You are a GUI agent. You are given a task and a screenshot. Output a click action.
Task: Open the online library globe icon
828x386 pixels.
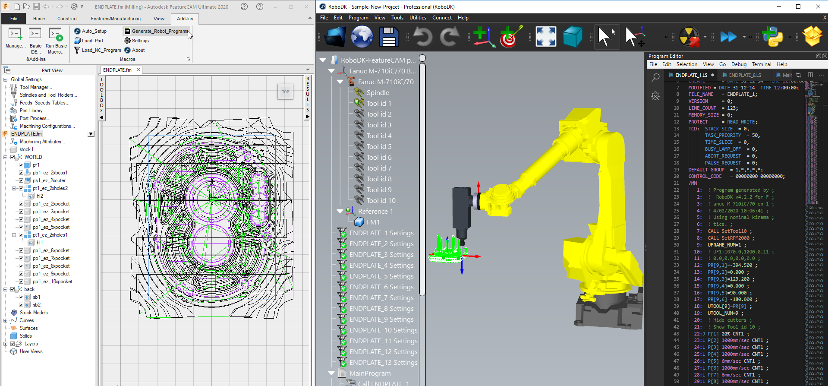[x=362, y=37]
